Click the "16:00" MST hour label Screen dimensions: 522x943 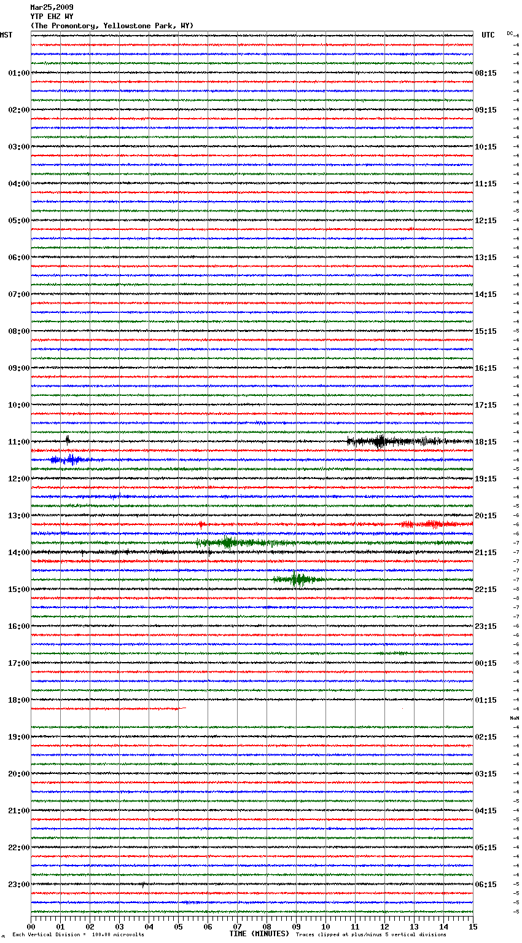pyautogui.click(x=19, y=626)
